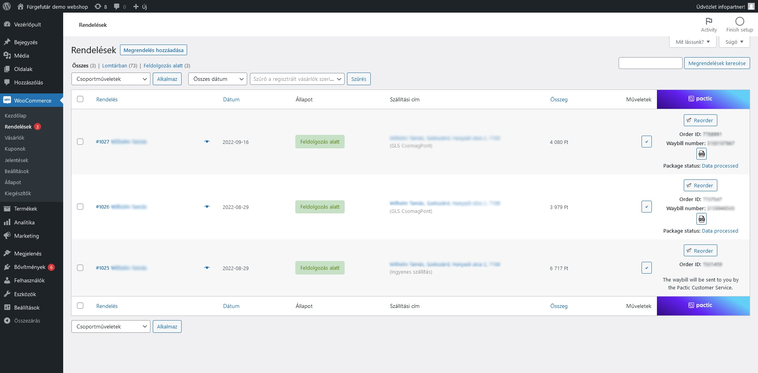Click Reorder for order #1025
Screen dimensions: 758x373
700,251
